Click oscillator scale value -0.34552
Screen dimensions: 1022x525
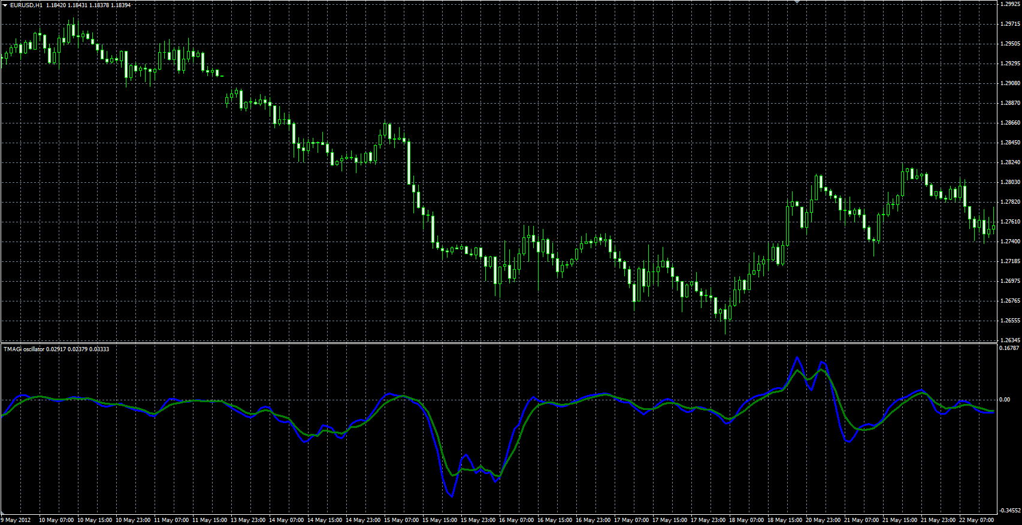[x=1009, y=511]
